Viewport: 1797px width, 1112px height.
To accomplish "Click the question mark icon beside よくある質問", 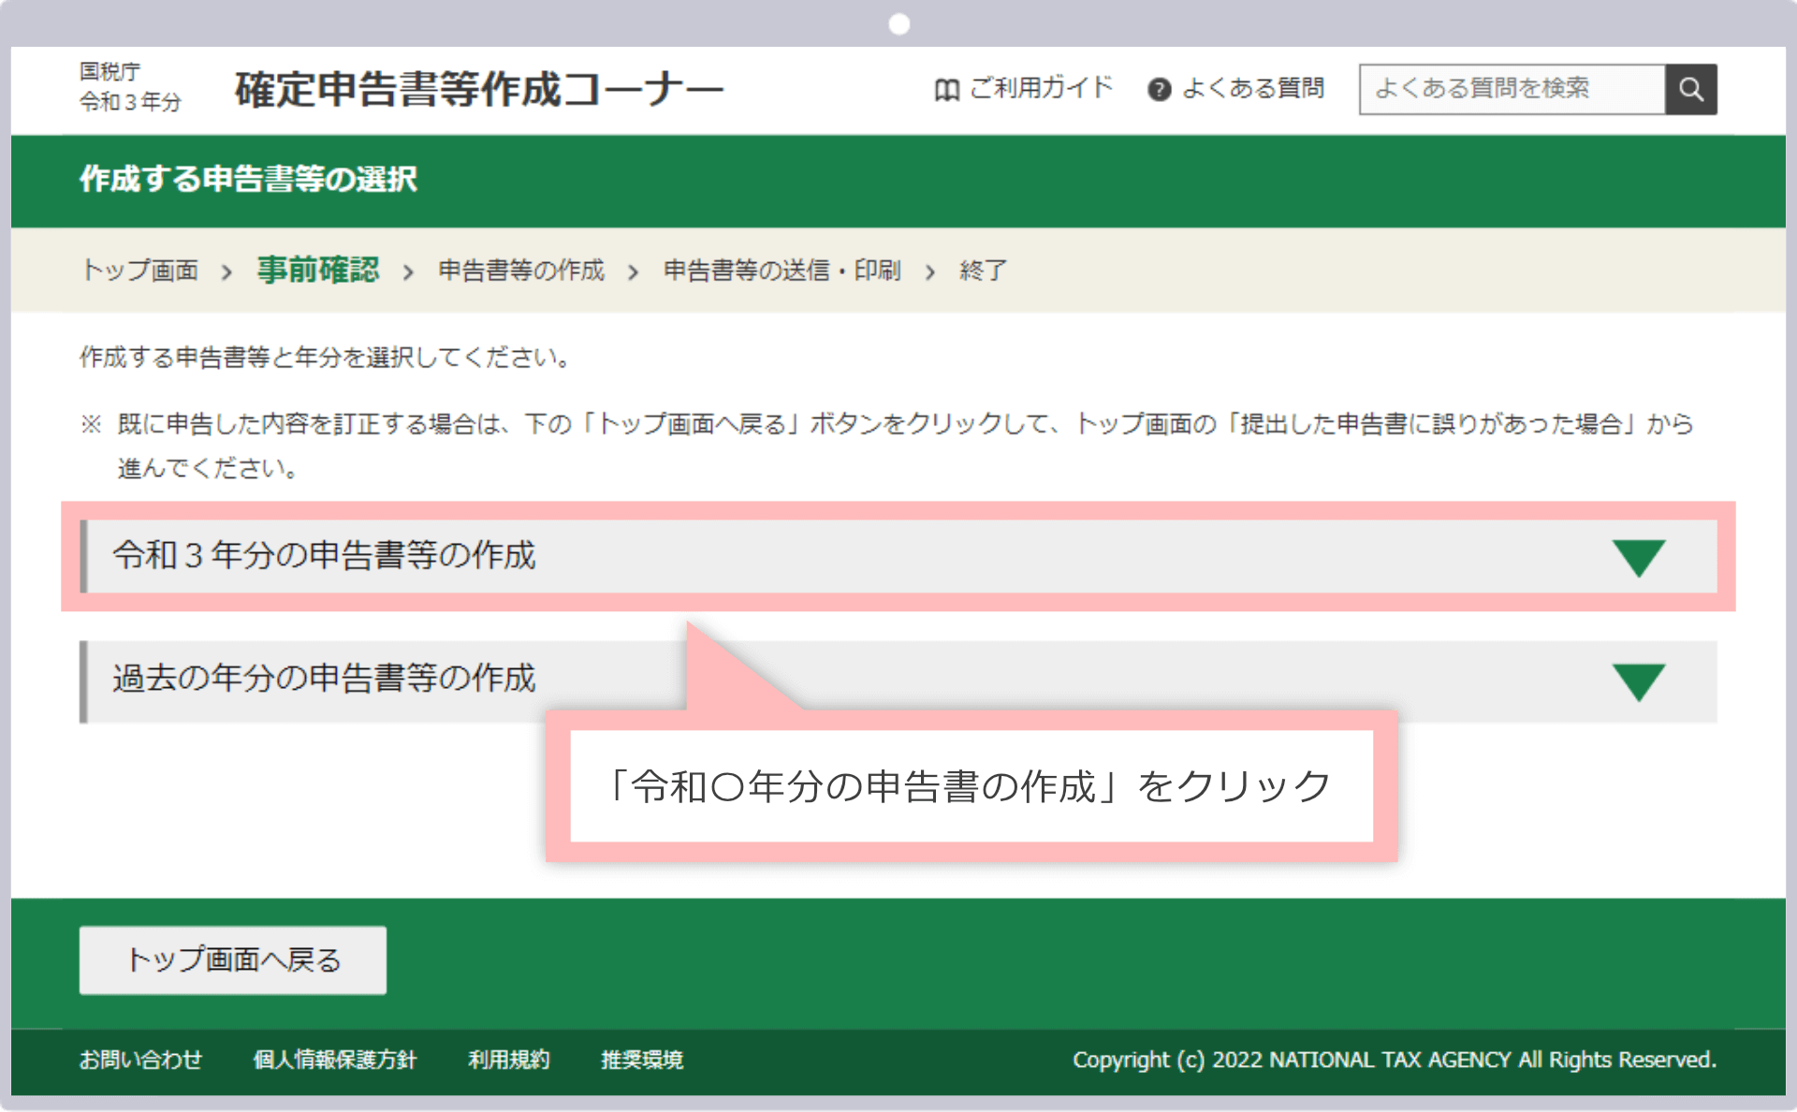I will (1159, 89).
